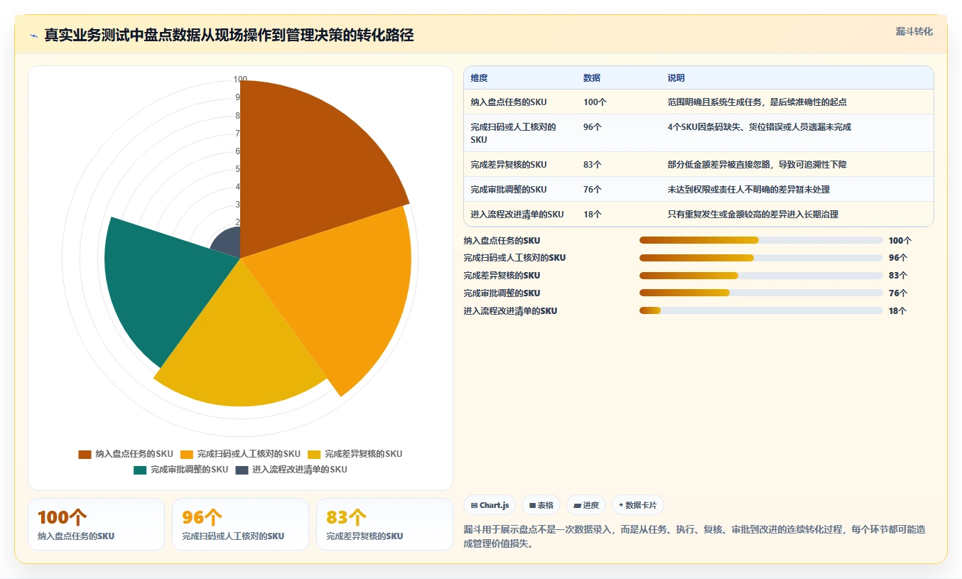Toggle legend swatch for 完成审批调整的SKU
Screen dimensions: 962x579
click(x=140, y=470)
